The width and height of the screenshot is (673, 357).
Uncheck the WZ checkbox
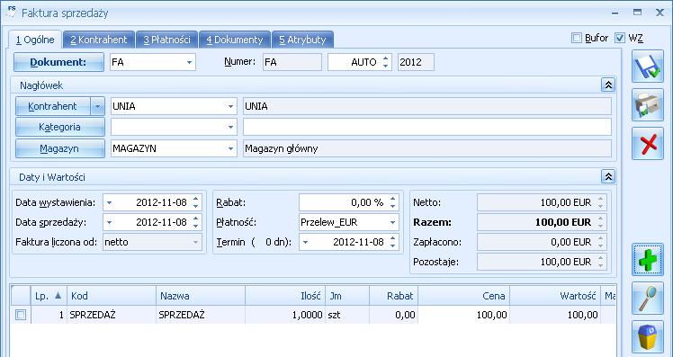click(x=619, y=38)
